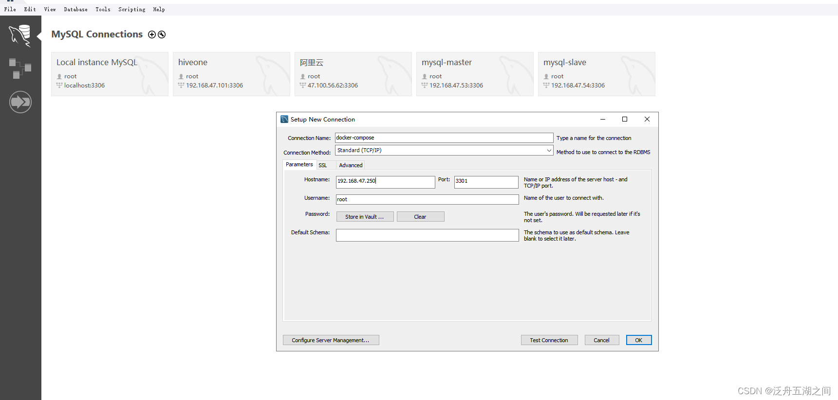Open the Scripting menu
This screenshot has height=400, width=838.
[x=132, y=9]
